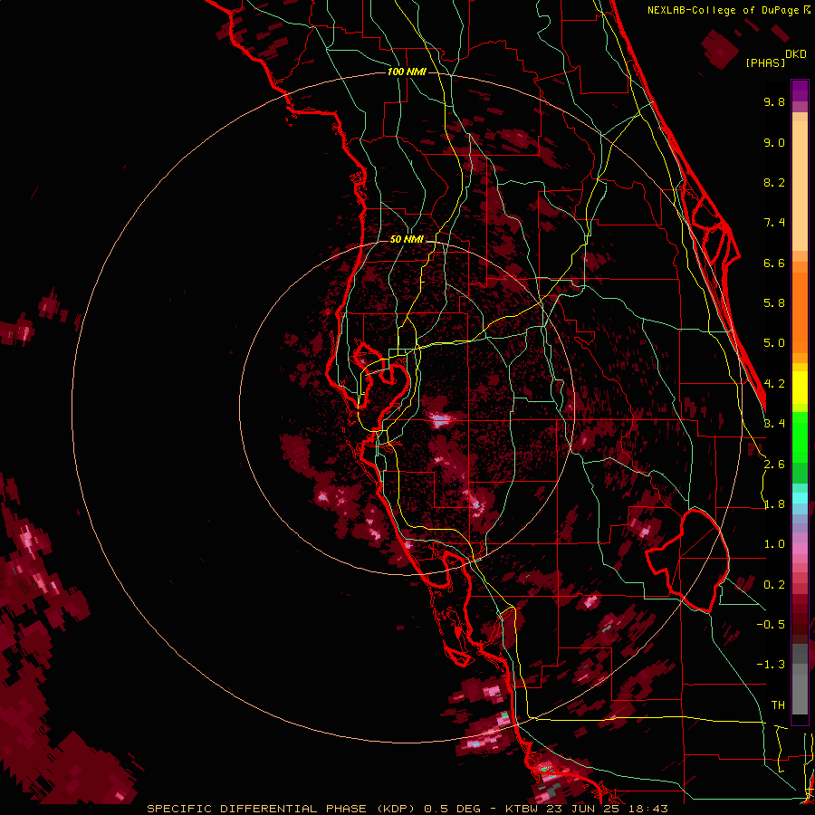Select the 5.0 value on the color scale

pyautogui.click(x=774, y=343)
